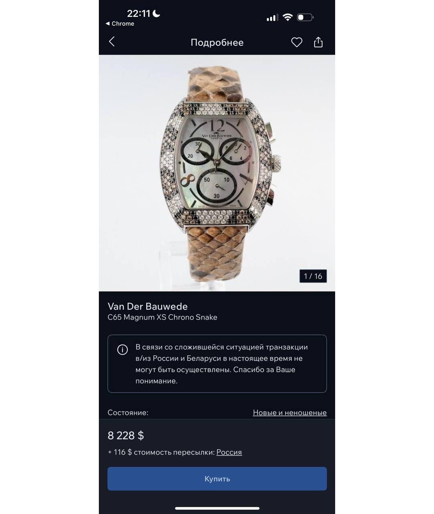Image resolution: width=434 pixels, height=514 pixels.
Task: Open the Россия shipping country link
Action: [x=229, y=452]
